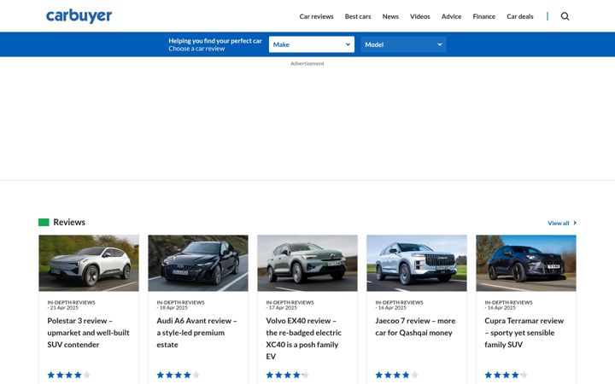Open the Videos section
The height and width of the screenshot is (384, 615).
click(x=419, y=16)
